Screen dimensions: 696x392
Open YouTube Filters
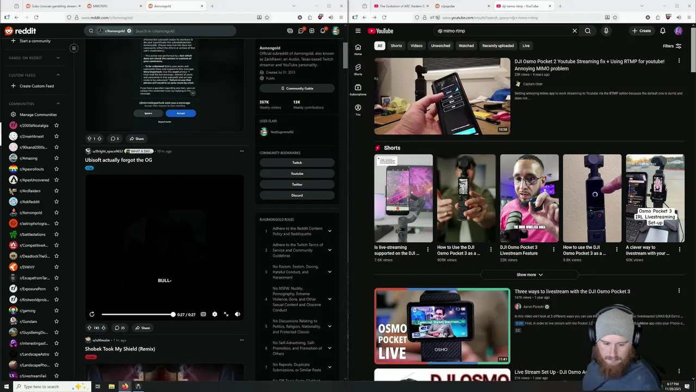[672, 46]
